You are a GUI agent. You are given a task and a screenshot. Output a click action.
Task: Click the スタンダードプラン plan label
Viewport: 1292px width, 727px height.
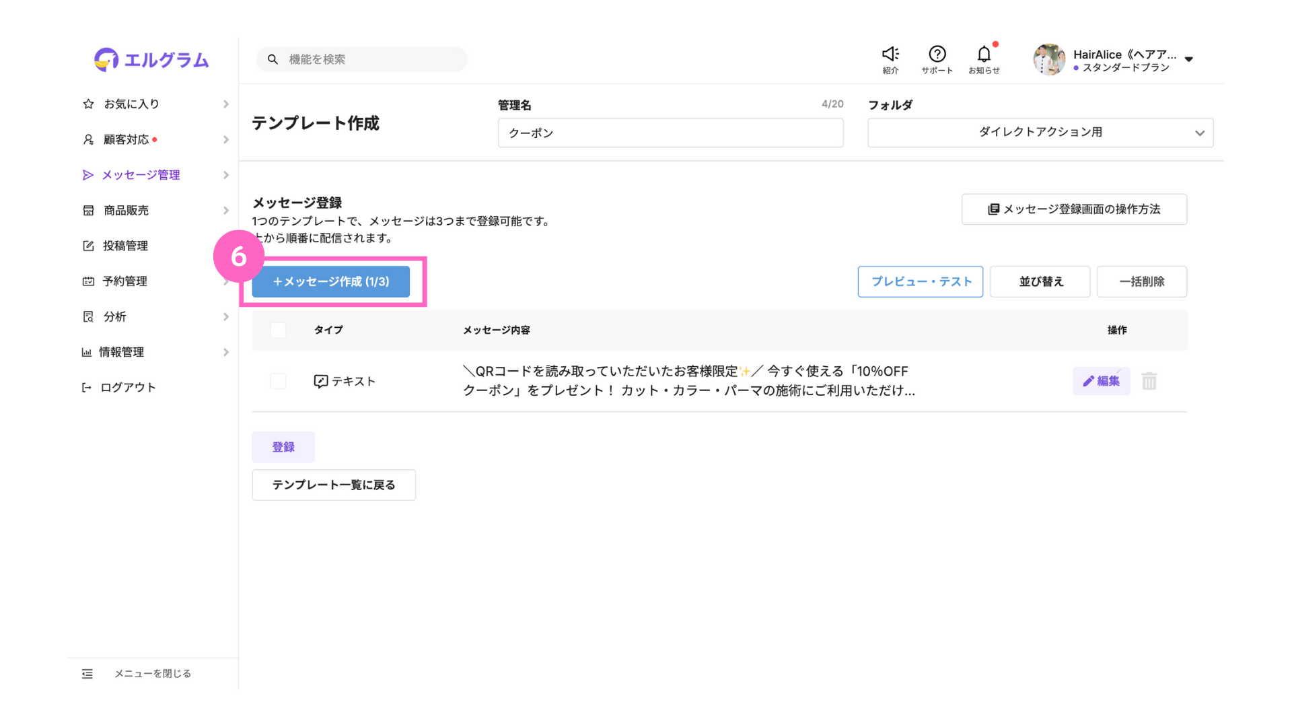click(1126, 67)
